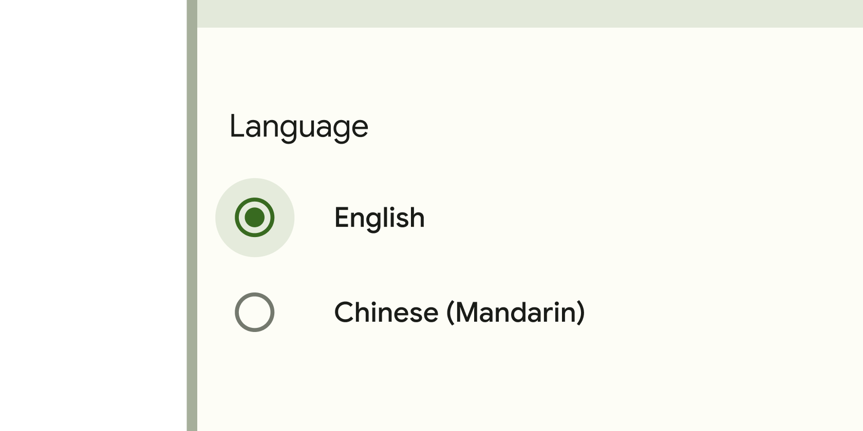Click the empty center of the Chinese radio circle
The height and width of the screenshot is (431, 863).
(x=255, y=312)
